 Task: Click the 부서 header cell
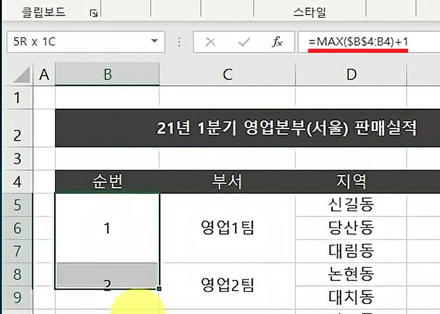pos(227,182)
